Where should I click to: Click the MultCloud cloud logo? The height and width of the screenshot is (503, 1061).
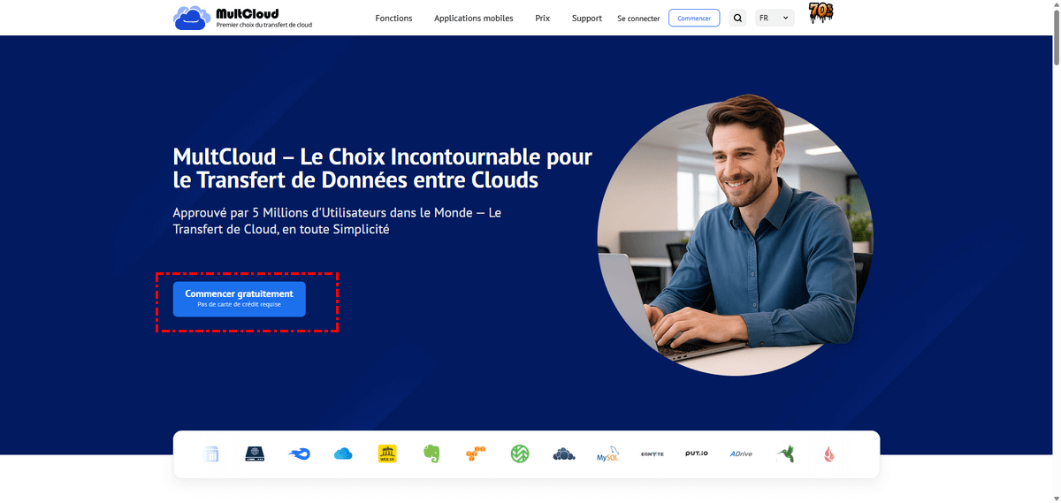pyautogui.click(x=192, y=18)
